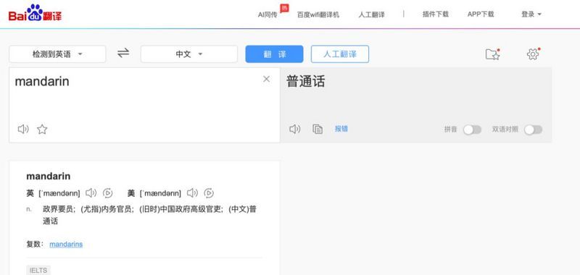This screenshot has height=275, width=580.
Task: Open AI同传 in the top navigation
Action: click(268, 14)
